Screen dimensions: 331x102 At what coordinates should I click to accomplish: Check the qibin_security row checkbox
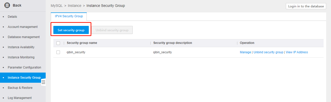58,52
